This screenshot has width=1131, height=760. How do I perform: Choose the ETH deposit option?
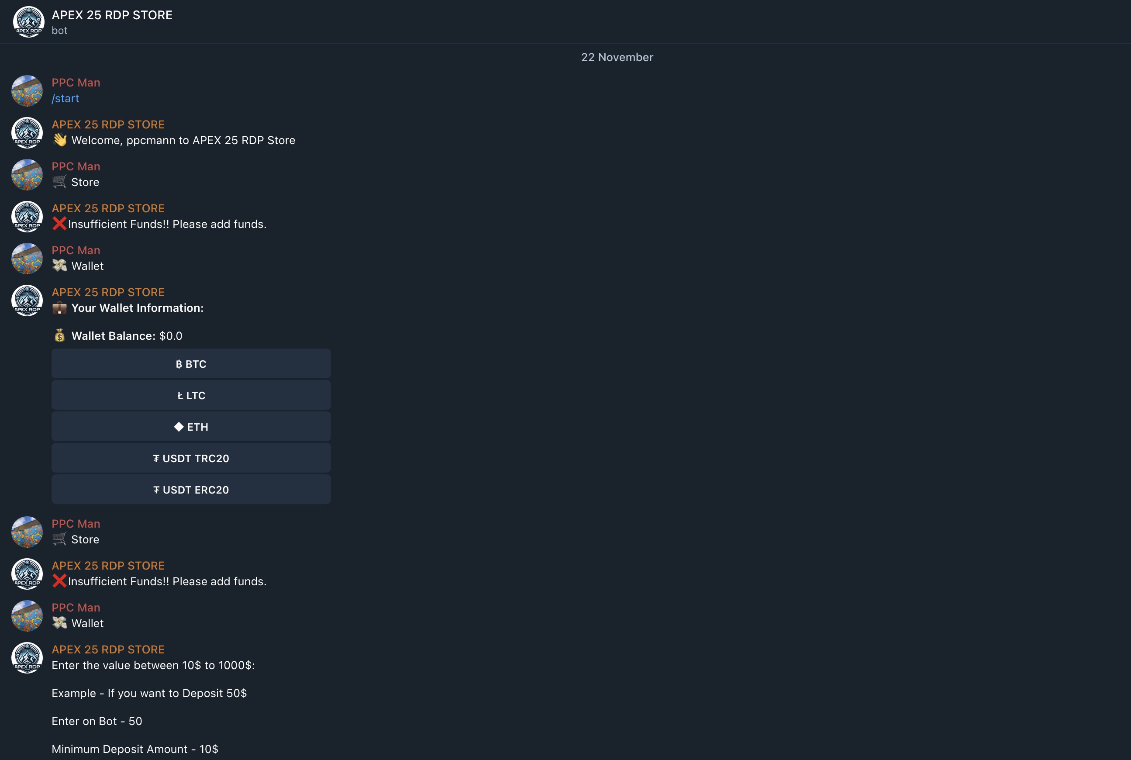point(191,427)
